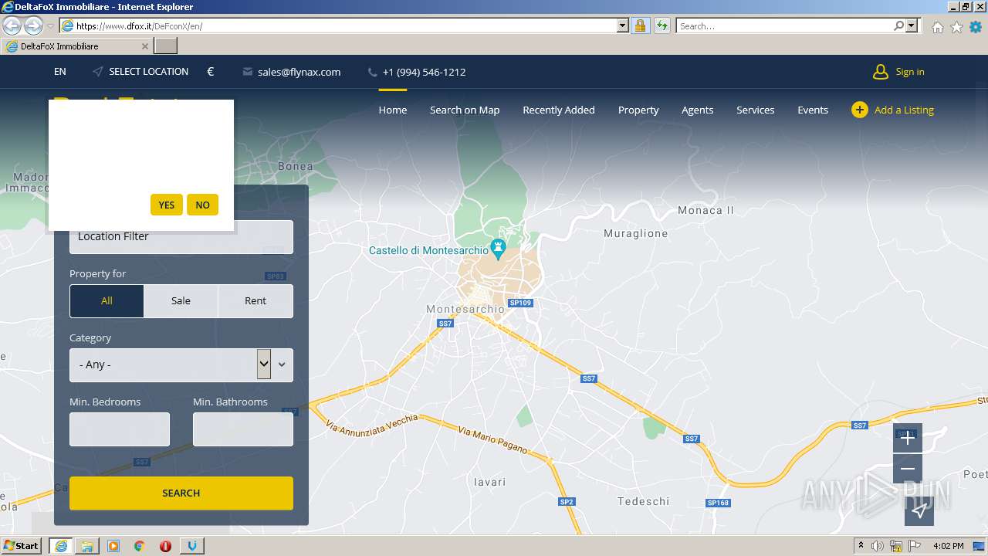Open the Recently Added menu item

[559, 110]
